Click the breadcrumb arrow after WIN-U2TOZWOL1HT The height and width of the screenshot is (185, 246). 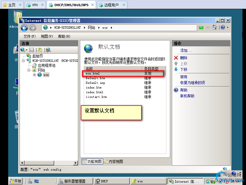85,28
